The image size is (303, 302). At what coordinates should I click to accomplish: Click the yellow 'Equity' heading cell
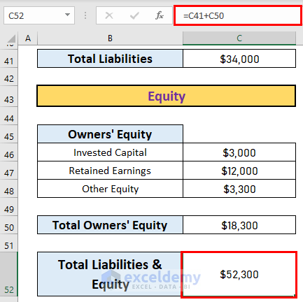pyautogui.click(x=167, y=96)
